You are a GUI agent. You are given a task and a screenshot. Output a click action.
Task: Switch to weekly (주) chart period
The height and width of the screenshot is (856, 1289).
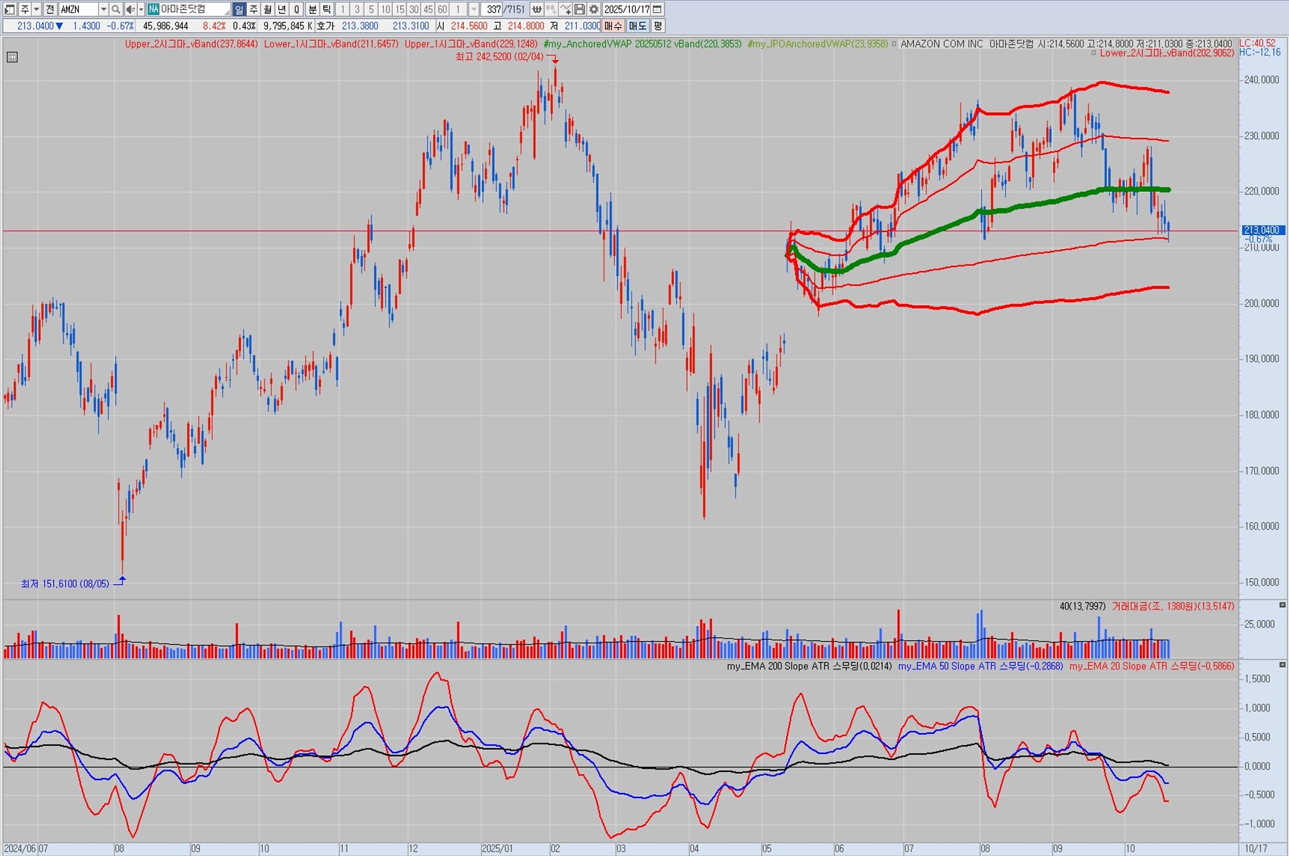pyautogui.click(x=254, y=9)
